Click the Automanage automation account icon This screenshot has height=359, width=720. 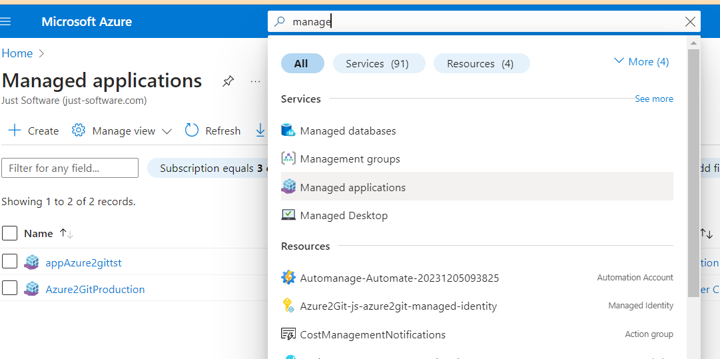click(x=288, y=277)
